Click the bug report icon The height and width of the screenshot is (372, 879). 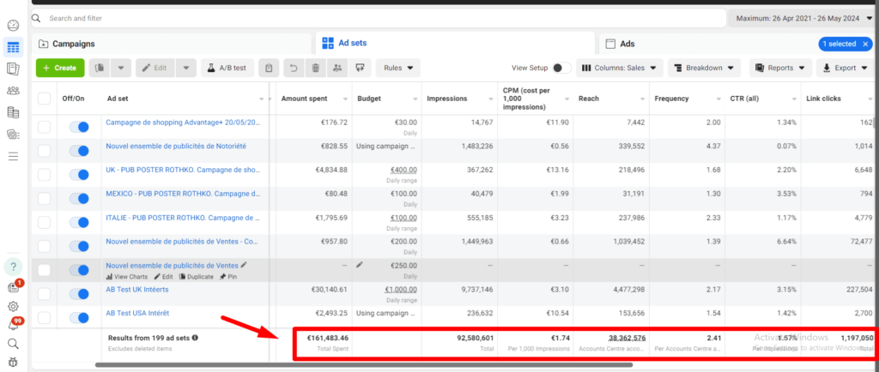(x=13, y=362)
